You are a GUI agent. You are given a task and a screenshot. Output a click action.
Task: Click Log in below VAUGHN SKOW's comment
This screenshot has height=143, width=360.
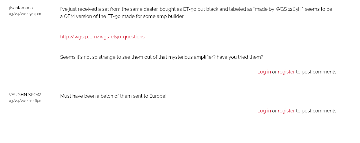(264, 111)
